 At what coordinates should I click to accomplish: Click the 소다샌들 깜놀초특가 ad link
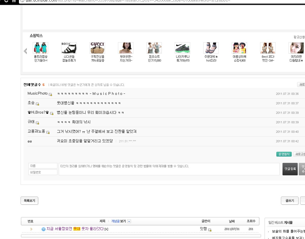pyautogui.click(x=69, y=59)
